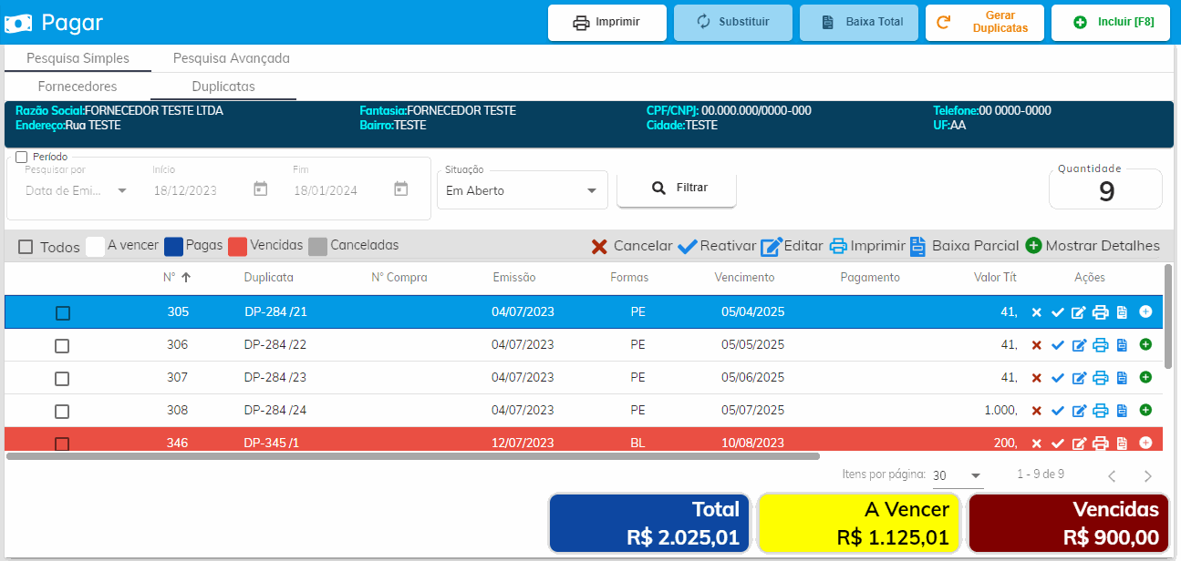Image resolution: width=1181 pixels, height=561 pixels.
Task: Reactivate row 307 using checkmark icon
Action: click(1058, 378)
